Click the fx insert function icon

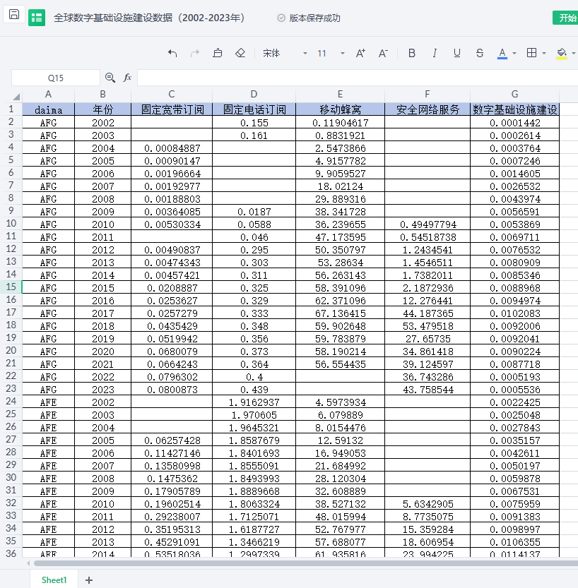(x=127, y=78)
